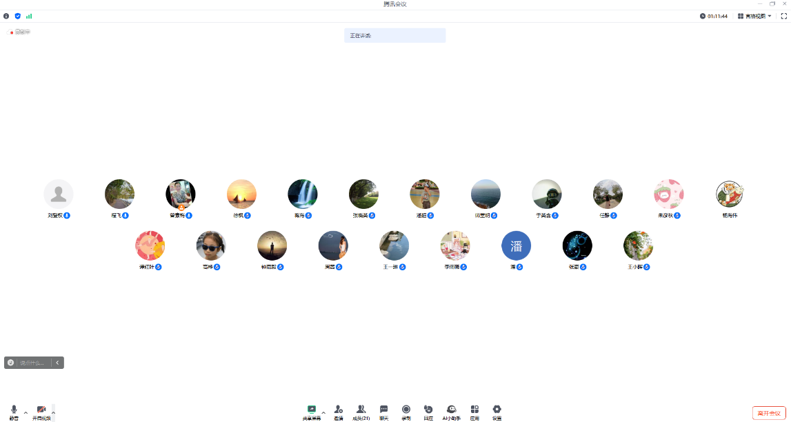Image resolution: width=791 pixels, height=422 pixels.
Task: Open the 应用 apps panel
Action: coord(474,411)
